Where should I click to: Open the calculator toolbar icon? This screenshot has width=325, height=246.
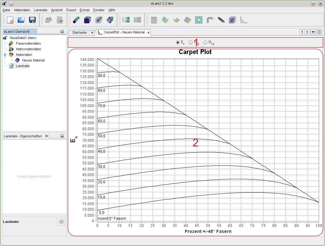pos(154,20)
